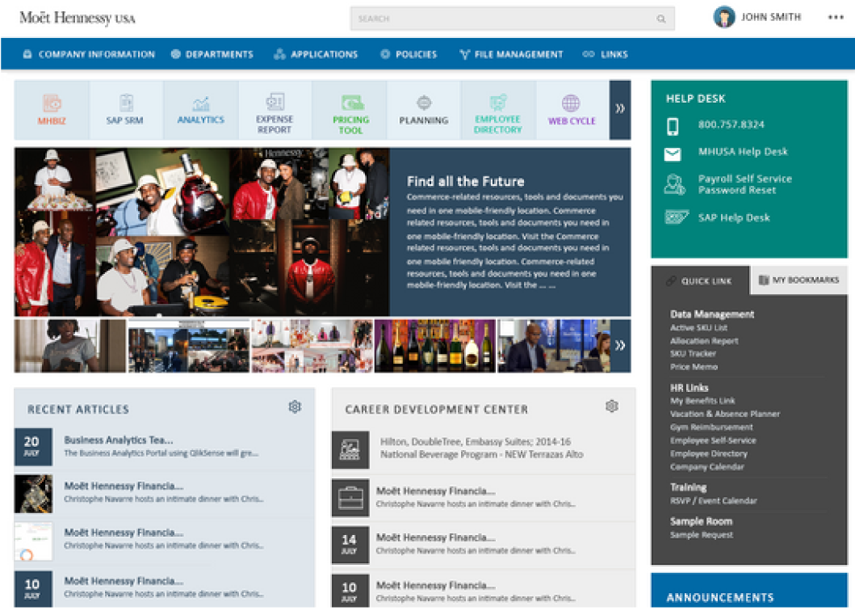The width and height of the screenshot is (855, 615).
Task: Click the search magnifier icon
Action: point(661,19)
